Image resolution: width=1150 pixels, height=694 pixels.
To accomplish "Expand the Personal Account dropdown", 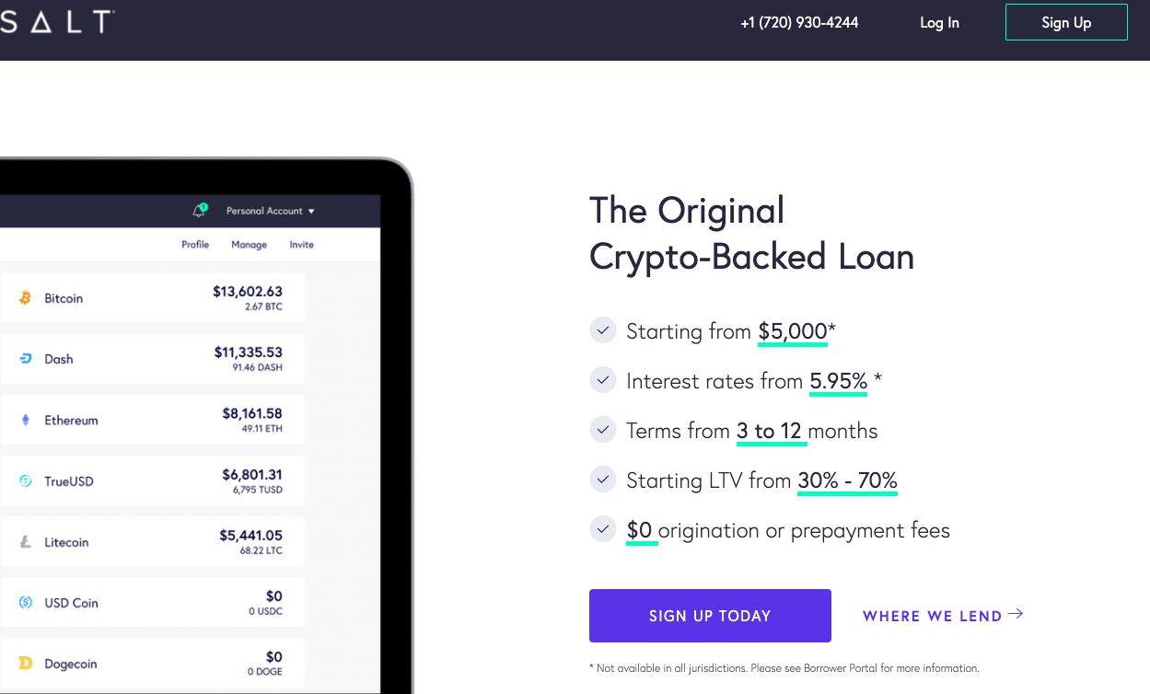I will pos(271,211).
